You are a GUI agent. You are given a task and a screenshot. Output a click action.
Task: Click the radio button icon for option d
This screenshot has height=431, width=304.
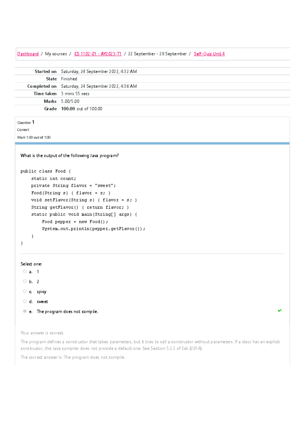25,301
